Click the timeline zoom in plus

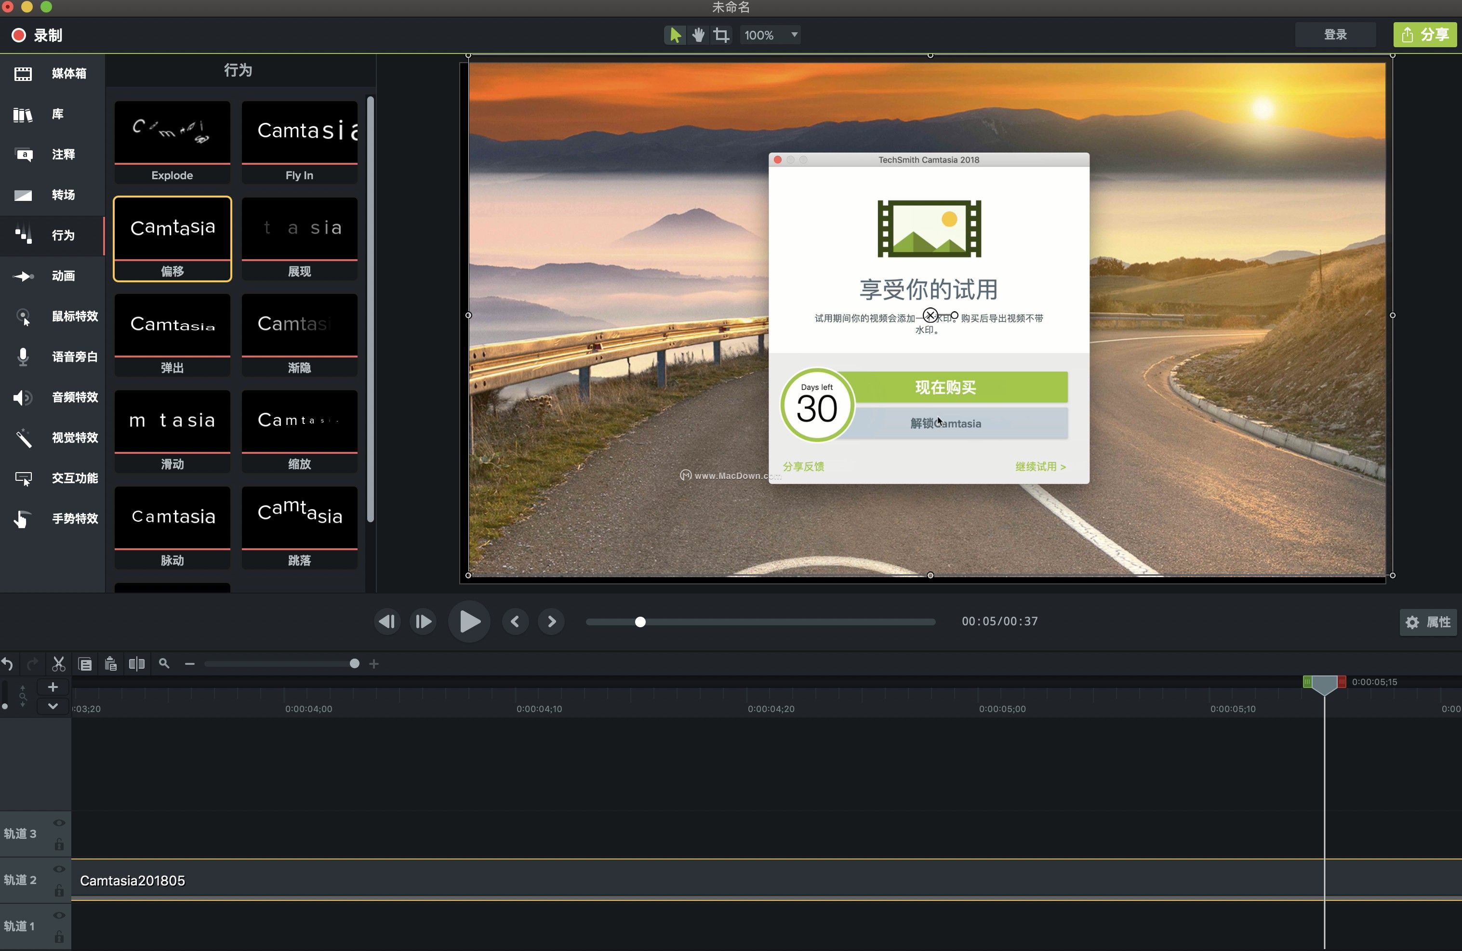click(373, 663)
